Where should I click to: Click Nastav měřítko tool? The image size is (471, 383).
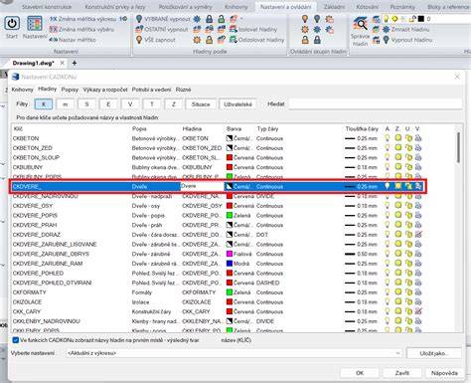(x=73, y=40)
